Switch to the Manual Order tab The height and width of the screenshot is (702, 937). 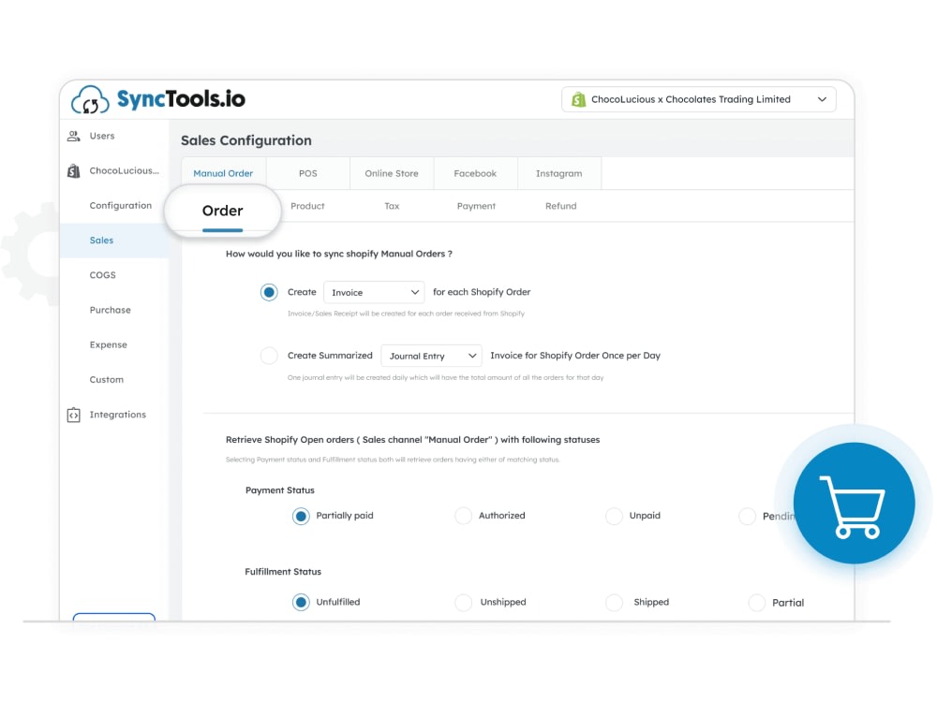pyautogui.click(x=223, y=173)
